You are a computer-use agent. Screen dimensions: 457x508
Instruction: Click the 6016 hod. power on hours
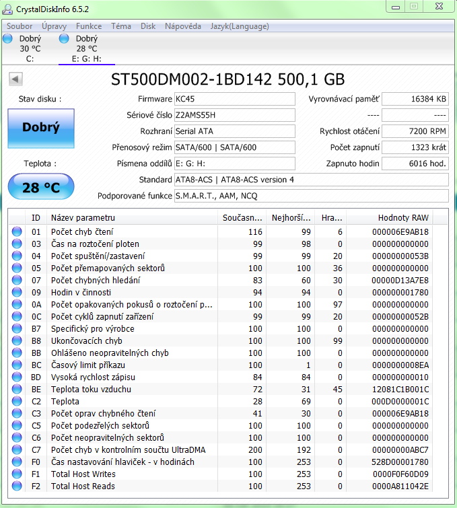415,164
